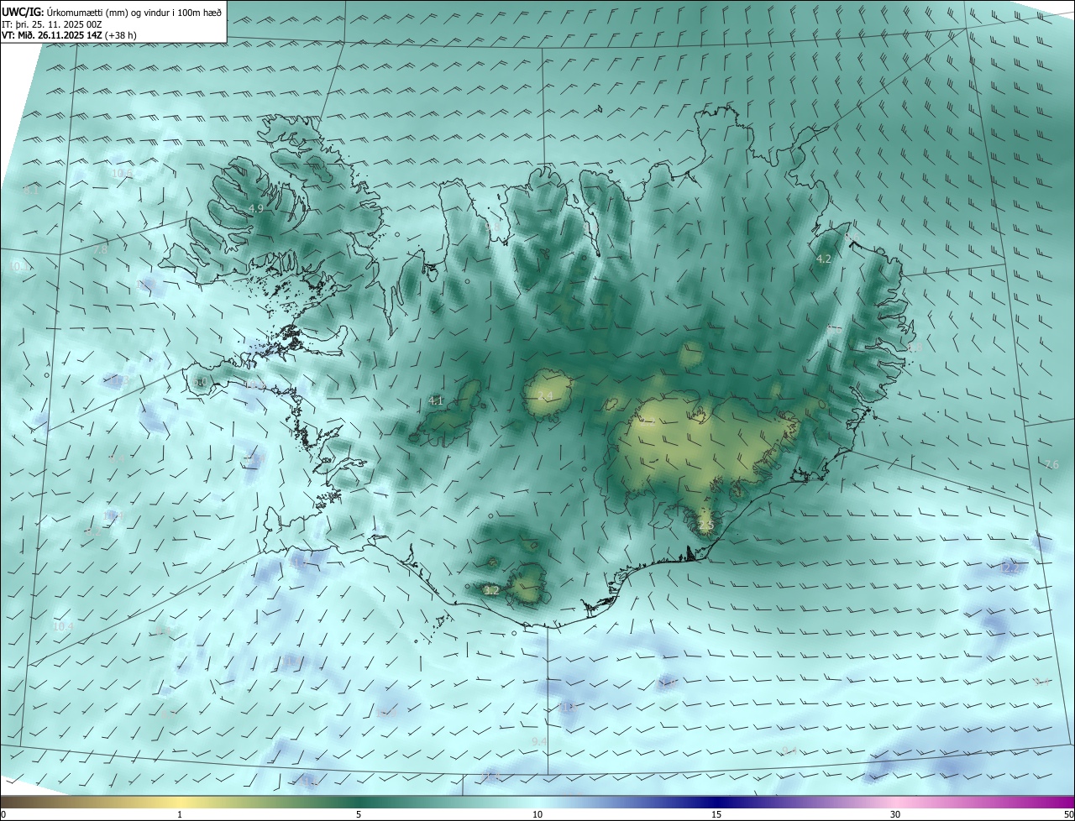
Task: Click the 'UWC/IG: Úrkomumætti (mm)' map title
Action: 111,12
